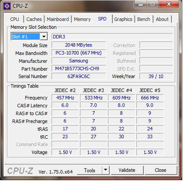
Task: Click the Close button at bottom
Action: click(x=160, y=170)
